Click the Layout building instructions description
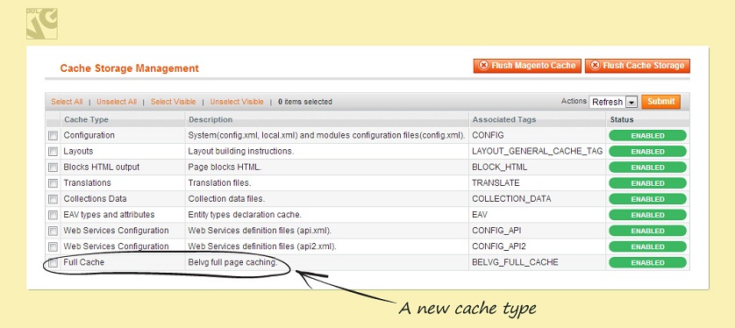Screen dimensions: 735x328 click(x=241, y=152)
